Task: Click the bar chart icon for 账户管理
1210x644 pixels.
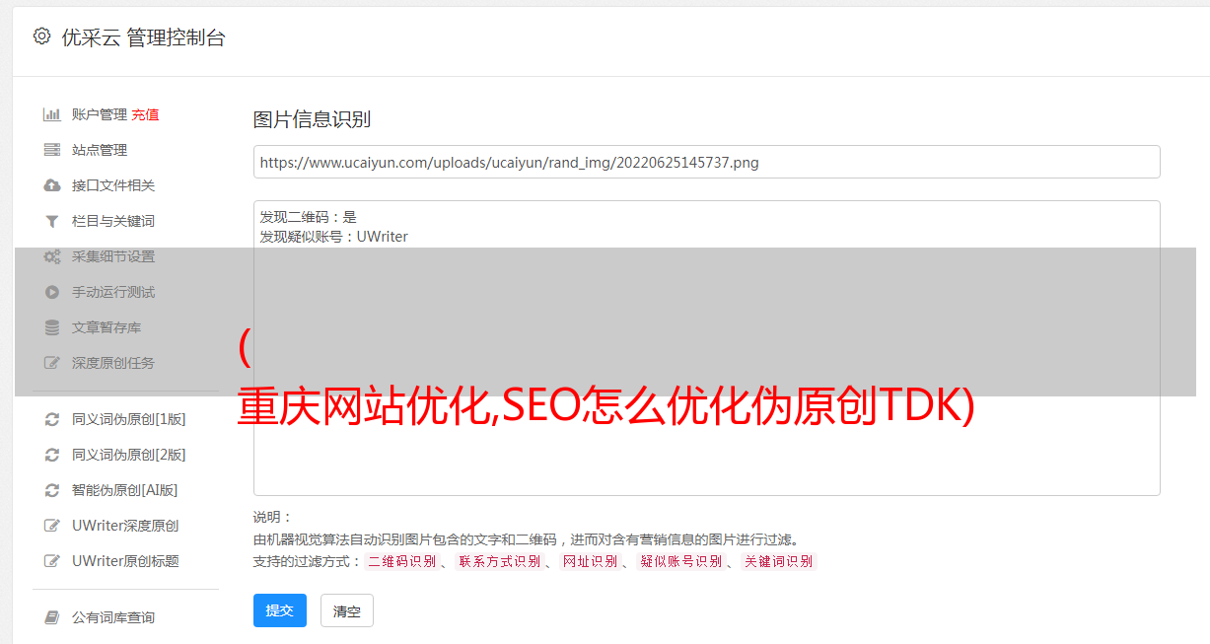Action: 52,114
